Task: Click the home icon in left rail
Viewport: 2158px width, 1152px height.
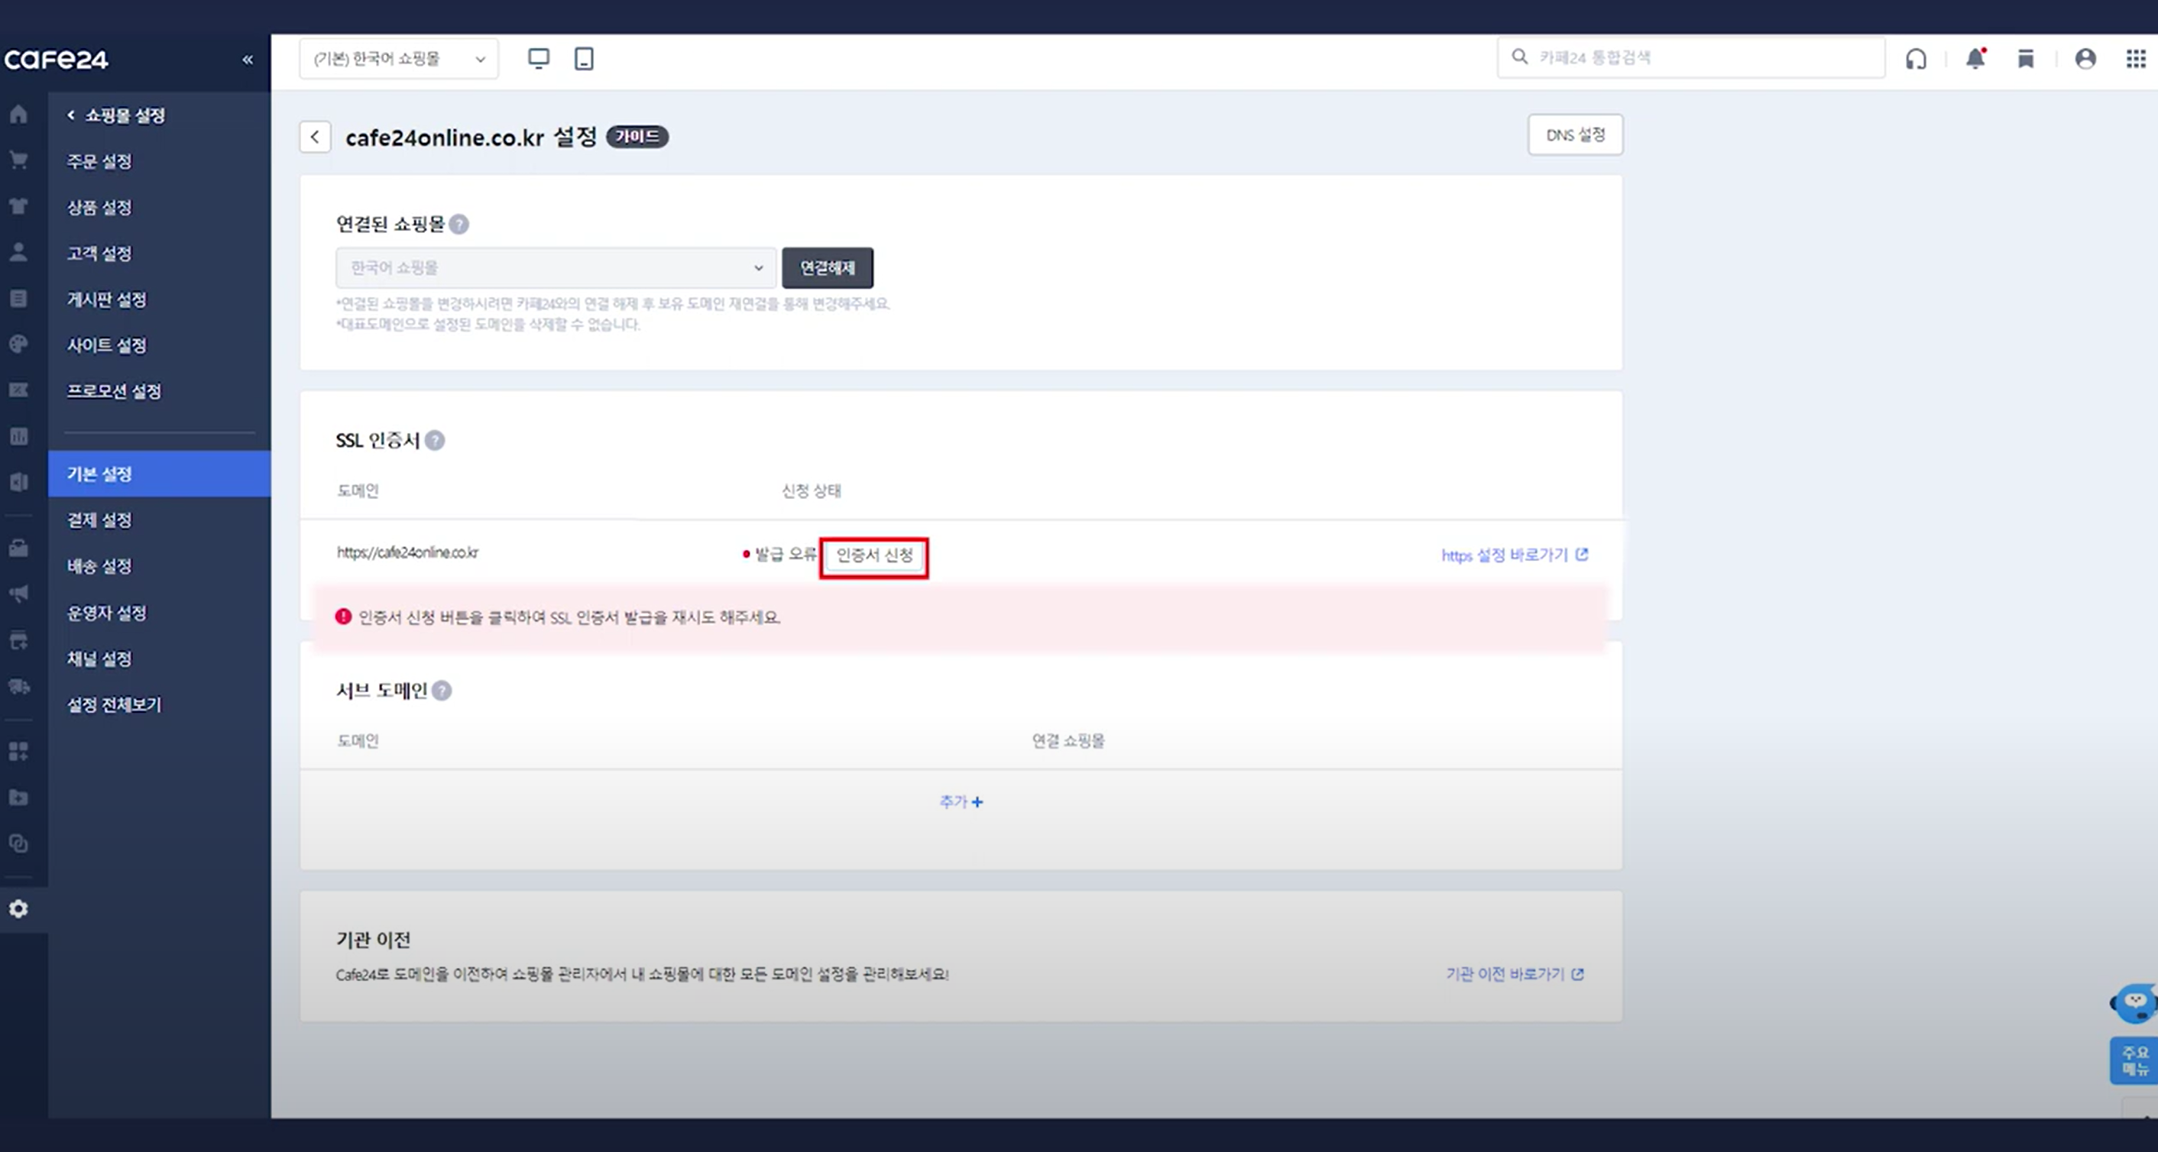Action: click(x=18, y=115)
